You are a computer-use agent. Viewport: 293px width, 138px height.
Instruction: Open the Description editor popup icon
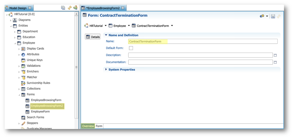click(x=275, y=55)
